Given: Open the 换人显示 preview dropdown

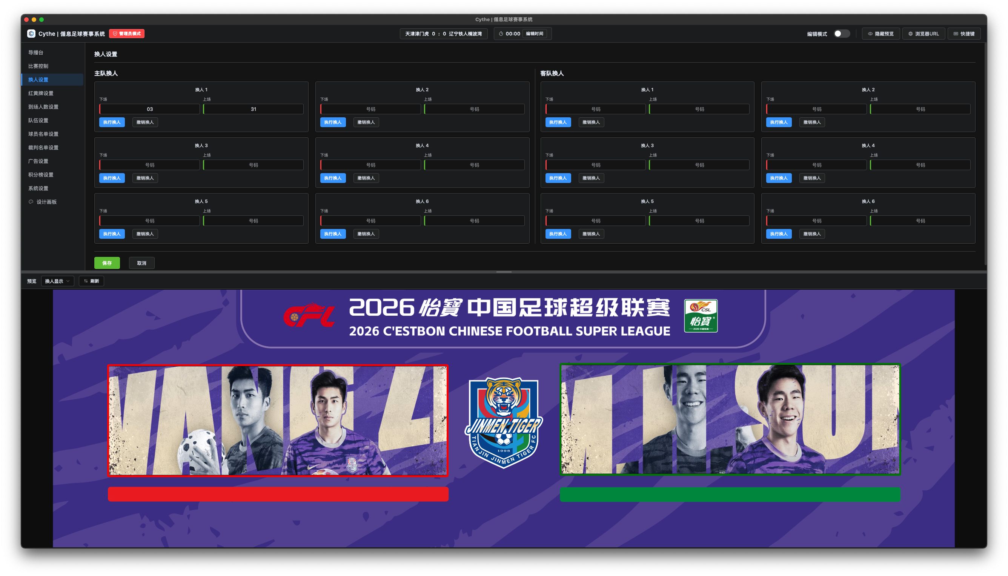Looking at the screenshot, I should coord(57,281).
